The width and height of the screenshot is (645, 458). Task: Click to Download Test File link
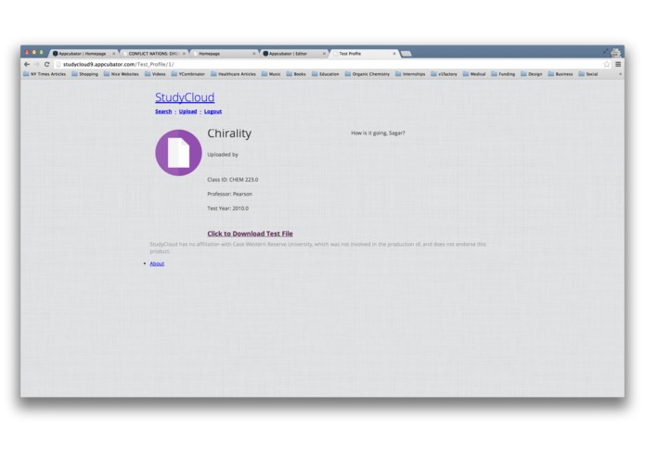point(250,234)
